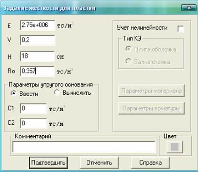Screen dimensions: 198x172
Task: Pick a color with the Цвет swatch
Action: pyautogui.click(x=175, y=147)
